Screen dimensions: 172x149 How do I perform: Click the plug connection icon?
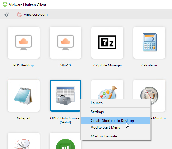tap(6, 14)
